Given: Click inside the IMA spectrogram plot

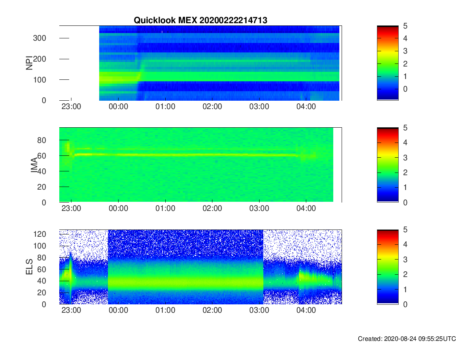Looking at the screenshot, I should click(201, 165).
